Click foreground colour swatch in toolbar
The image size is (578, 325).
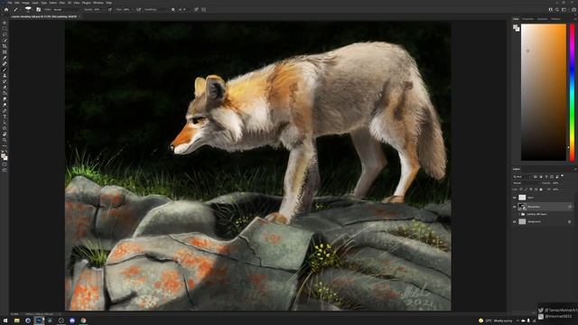coord(4,156)
